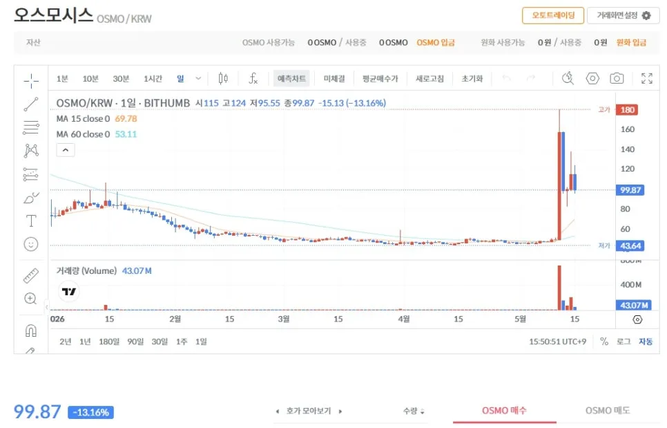Undo the last chart action
Viewport: 667px width, 428px height.
pyautogui.click(x=506, y=78)
